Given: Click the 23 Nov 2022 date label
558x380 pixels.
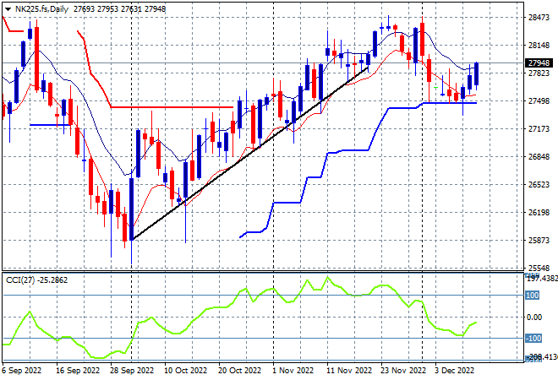Looking at the screenshot, I should [402, 371].
